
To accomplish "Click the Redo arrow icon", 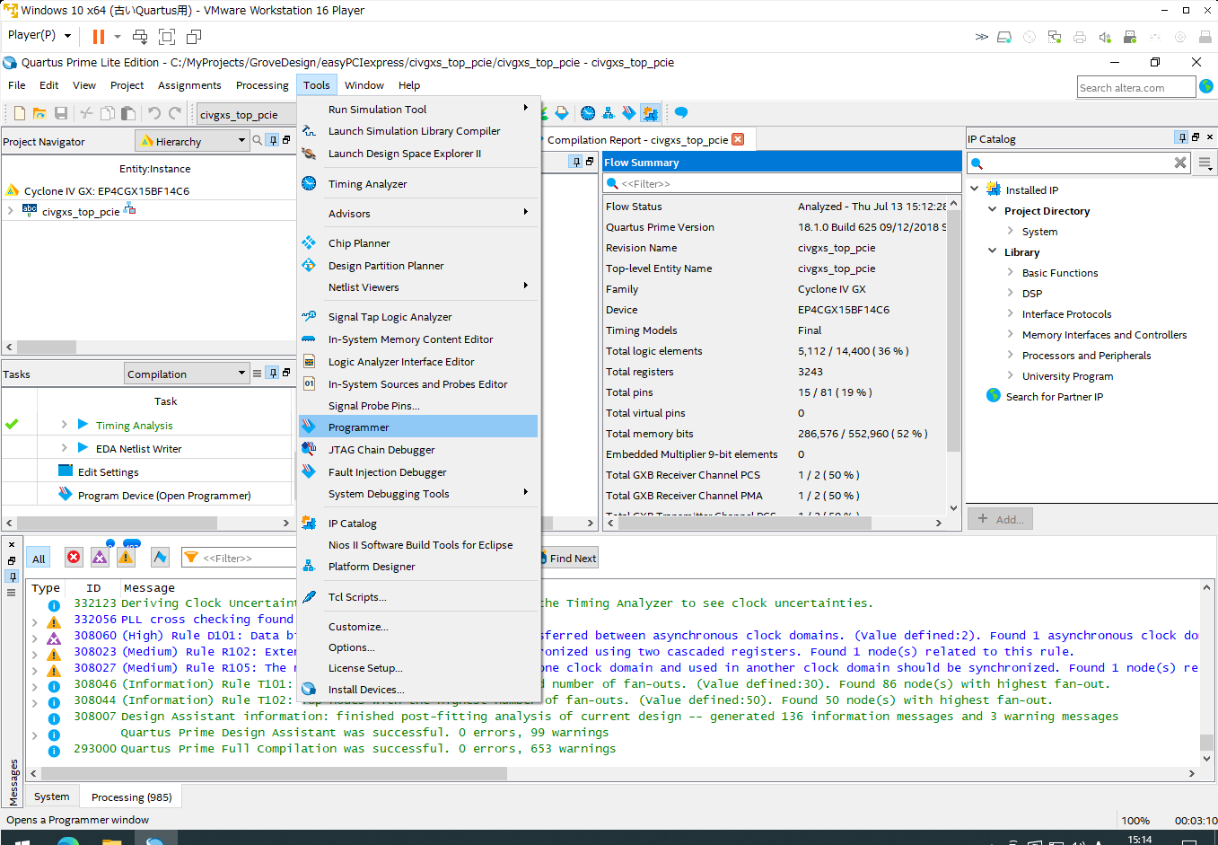I will pos(175,113).
